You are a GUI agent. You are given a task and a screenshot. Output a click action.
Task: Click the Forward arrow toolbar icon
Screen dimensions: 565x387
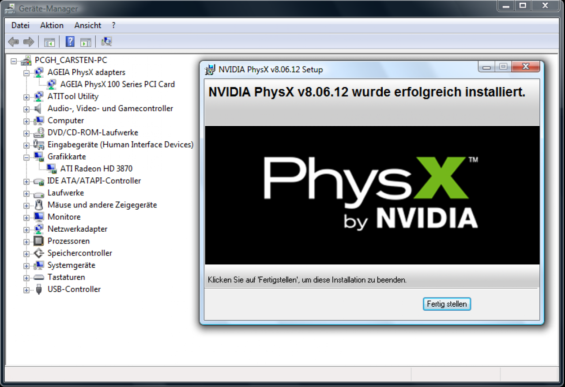coord(29,42)
